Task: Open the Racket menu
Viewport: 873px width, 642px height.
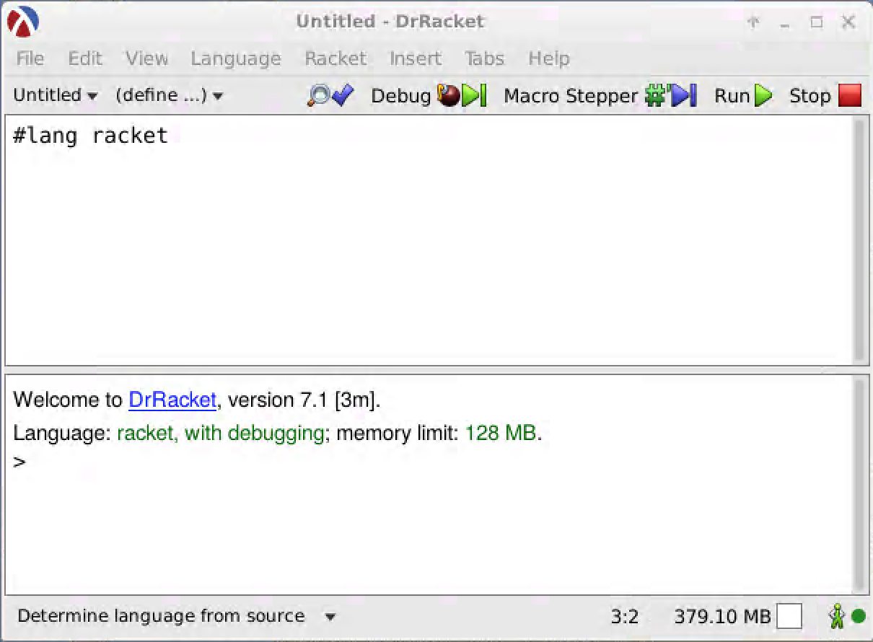Action: pos(335,58)
